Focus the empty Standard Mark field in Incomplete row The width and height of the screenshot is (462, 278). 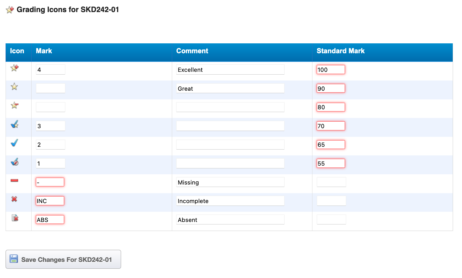click(x=331, y=201)
